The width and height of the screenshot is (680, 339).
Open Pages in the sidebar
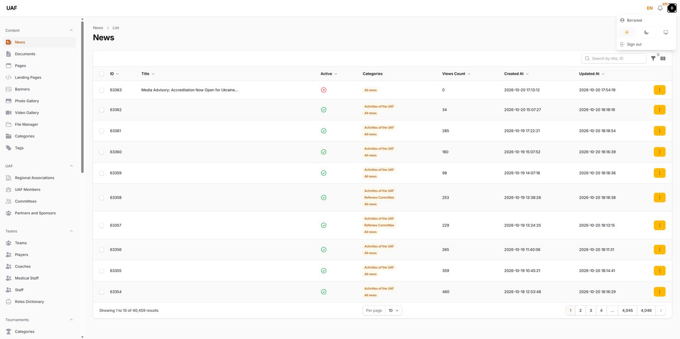pyautogui.click(x=39, y=66)
